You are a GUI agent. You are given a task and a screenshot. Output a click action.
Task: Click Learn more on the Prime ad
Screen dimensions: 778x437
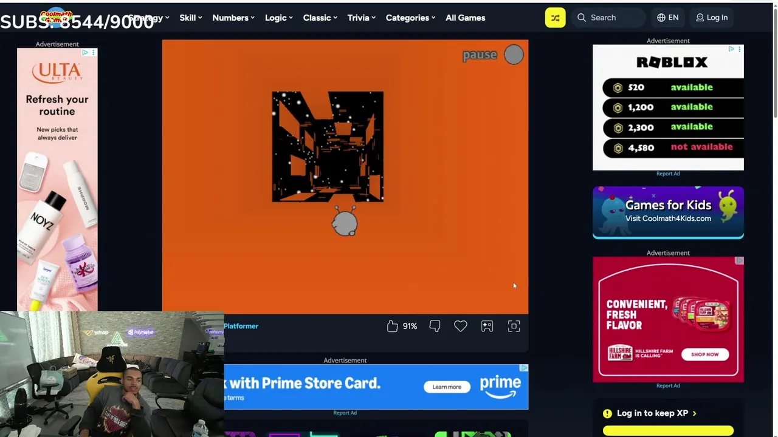click(x=447, y=387)
